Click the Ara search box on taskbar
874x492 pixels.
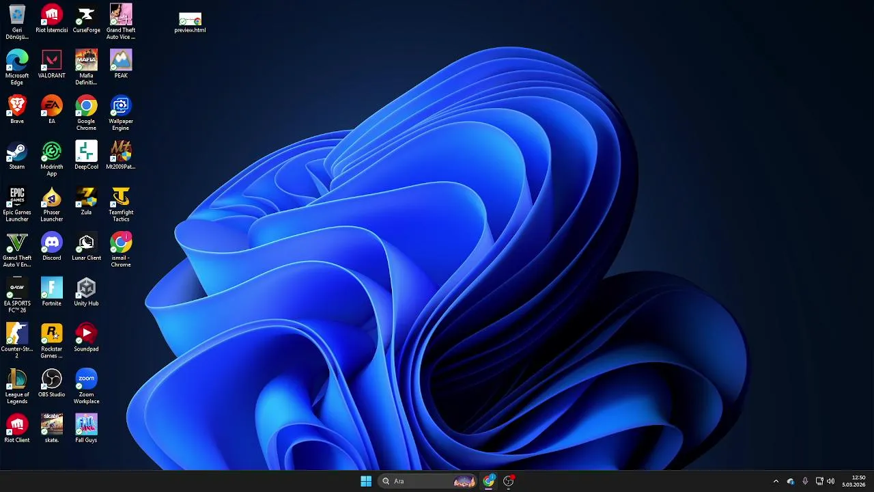click(428, 481)
